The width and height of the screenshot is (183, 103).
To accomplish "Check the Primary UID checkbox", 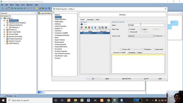I will pos(121,49).
